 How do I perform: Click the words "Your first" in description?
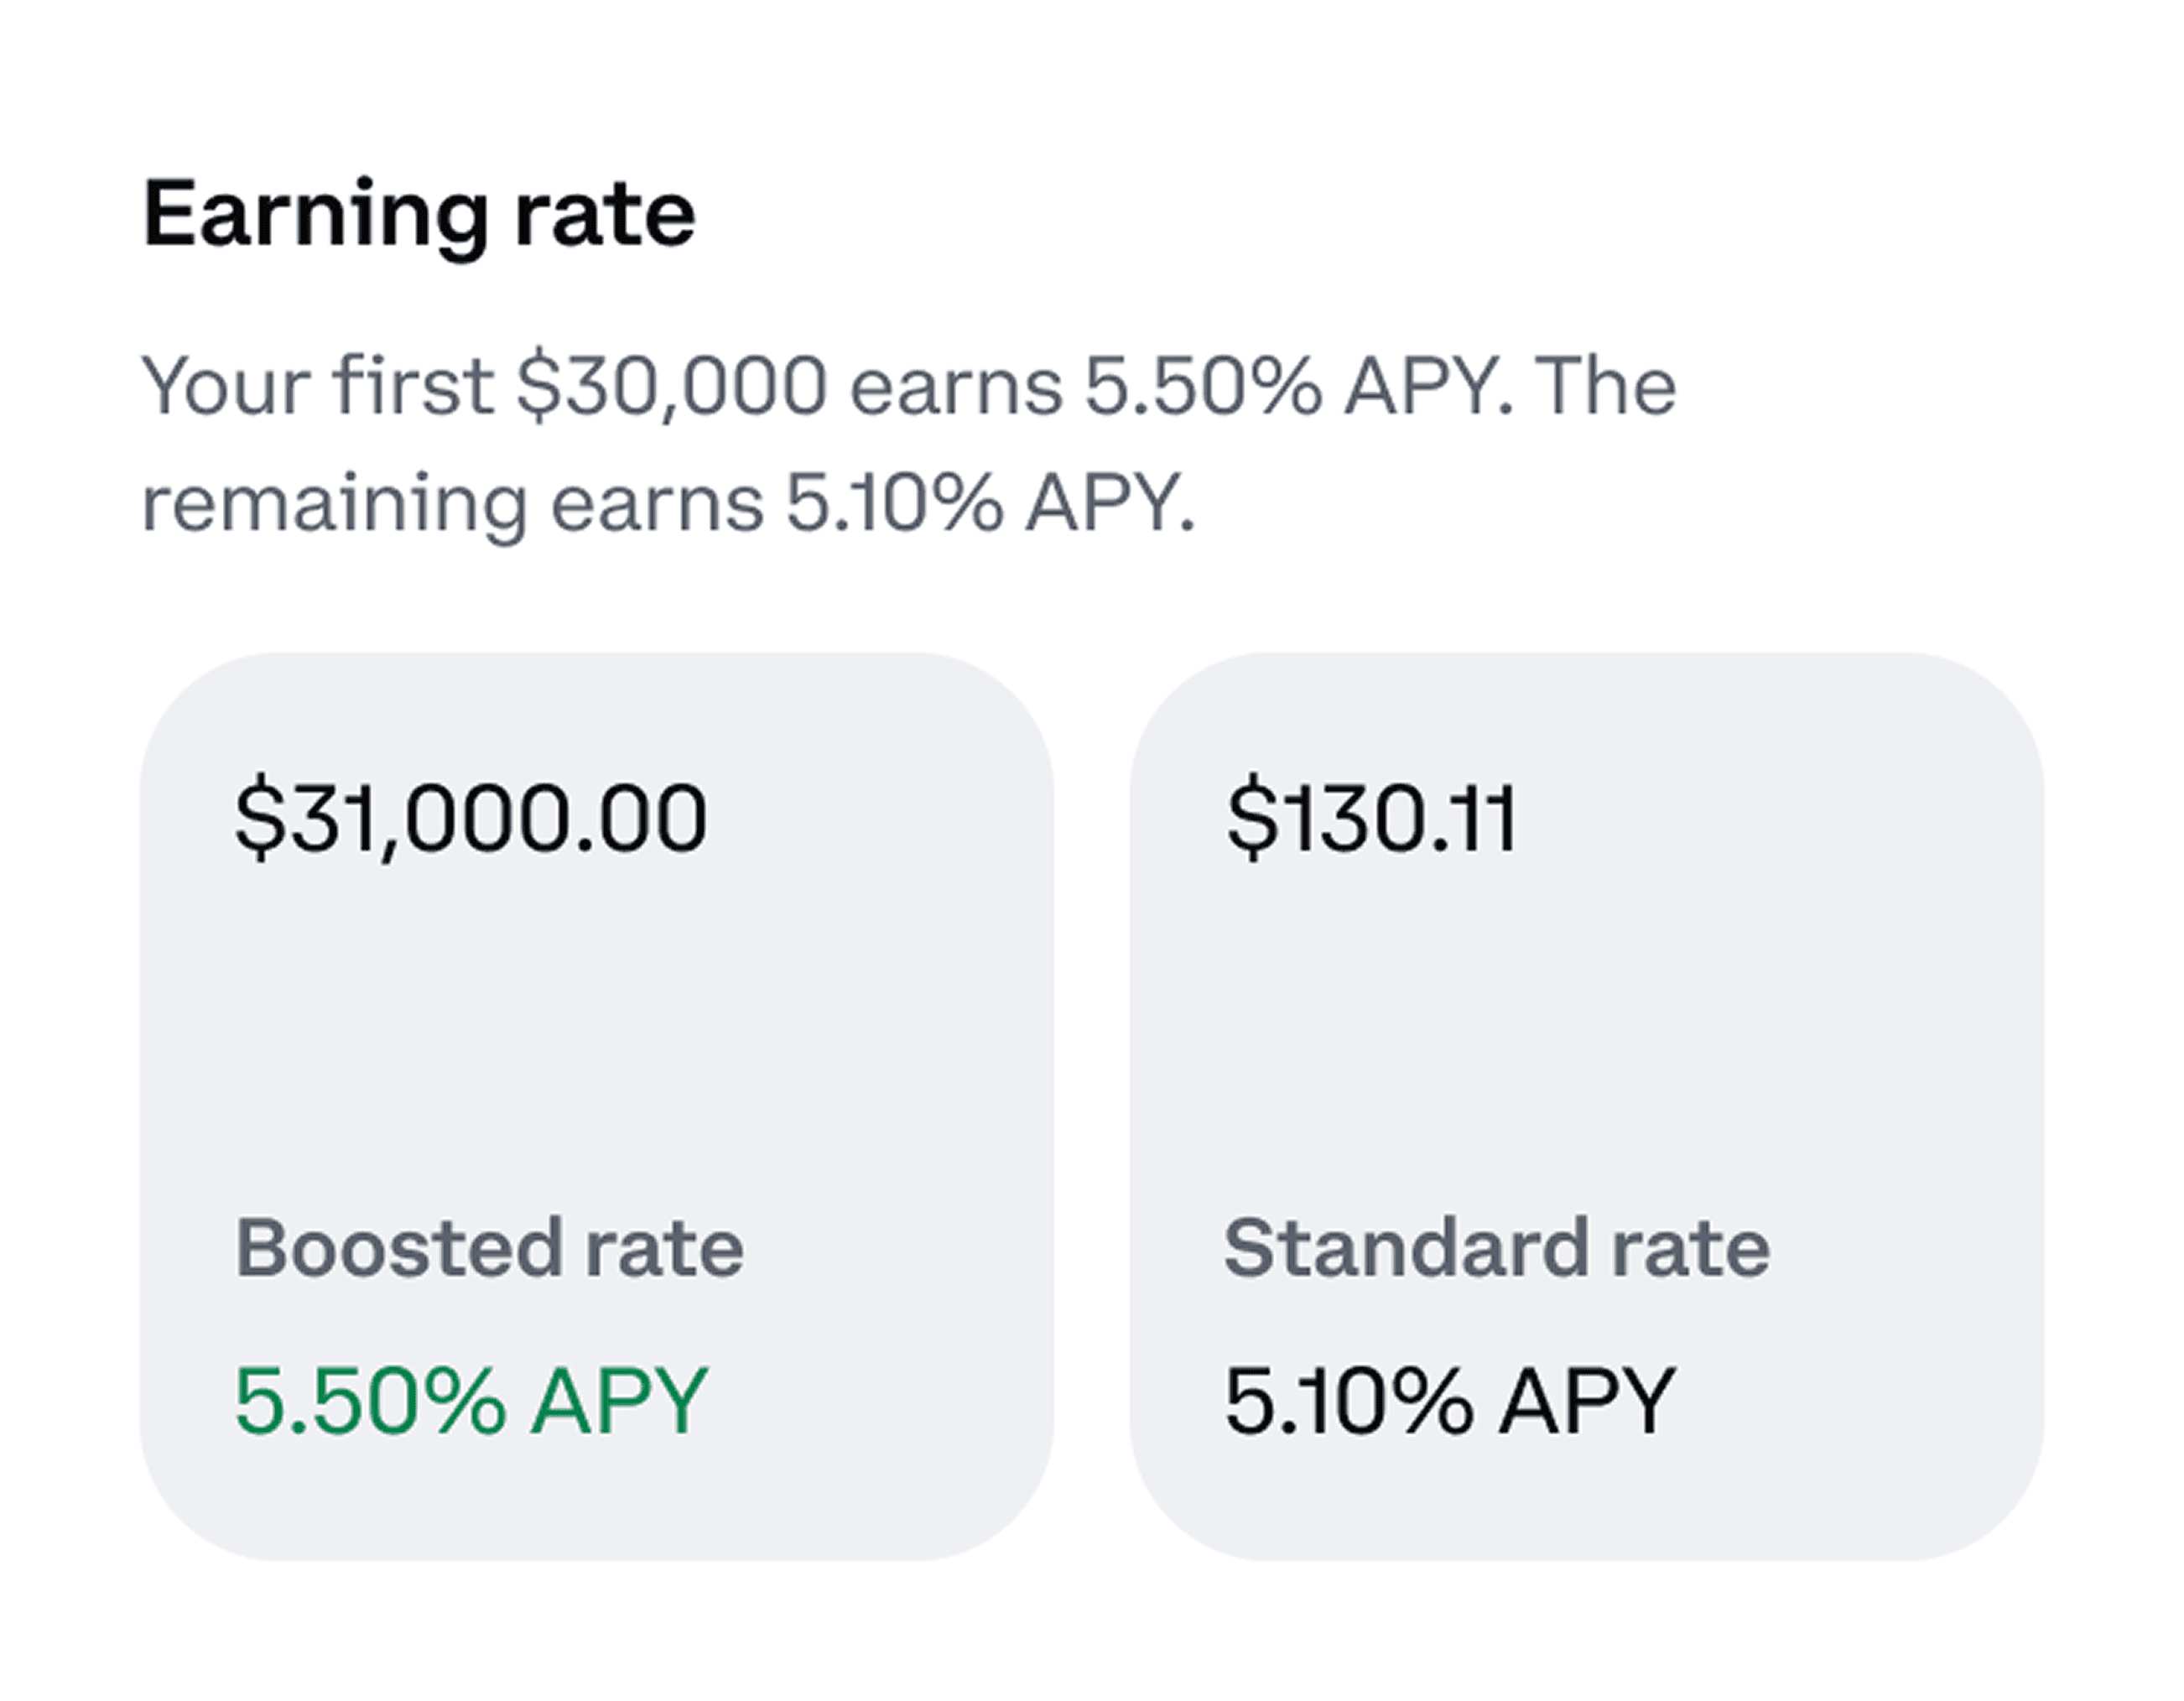click(317, 386)
